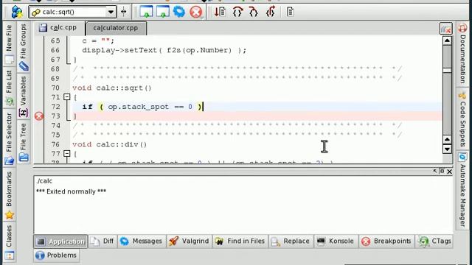This screenshot has height=265, width=472.
Task: Select the CTags output tab
Action: tap(434, 241)
